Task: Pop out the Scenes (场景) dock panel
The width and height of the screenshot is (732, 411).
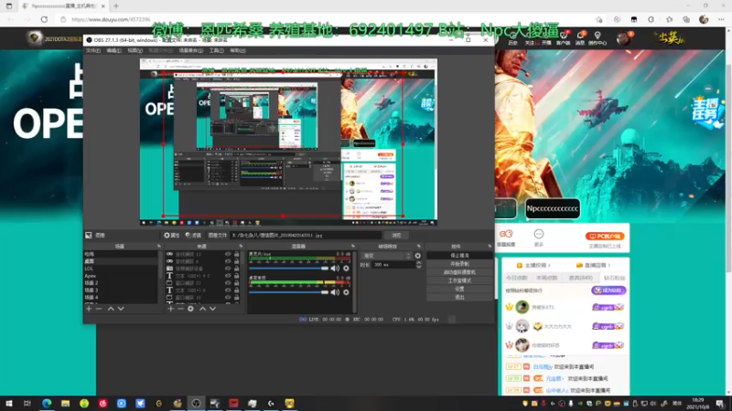Action: 158,246
